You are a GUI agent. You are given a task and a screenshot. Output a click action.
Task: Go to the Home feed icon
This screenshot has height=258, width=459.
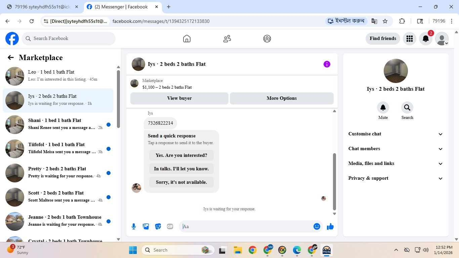pos(187,39)
